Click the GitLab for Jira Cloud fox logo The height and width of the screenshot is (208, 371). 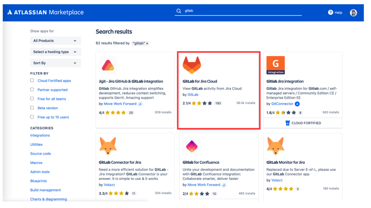click(192, 65)
